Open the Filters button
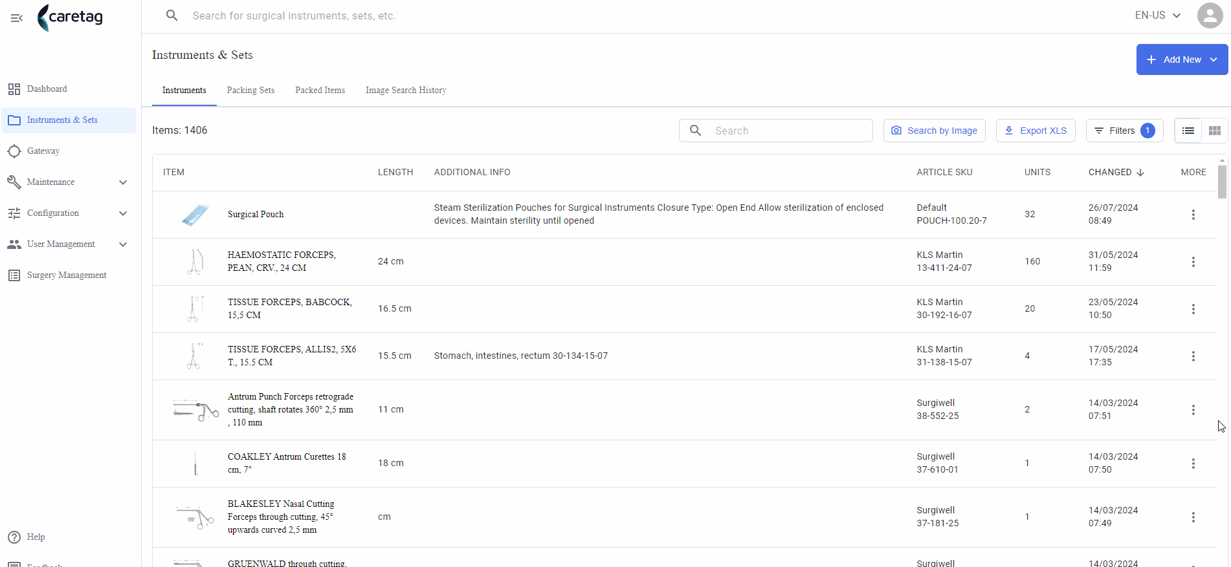Image resolution: width=1231 pixels, height=567 pixels. pos(1124,131)
